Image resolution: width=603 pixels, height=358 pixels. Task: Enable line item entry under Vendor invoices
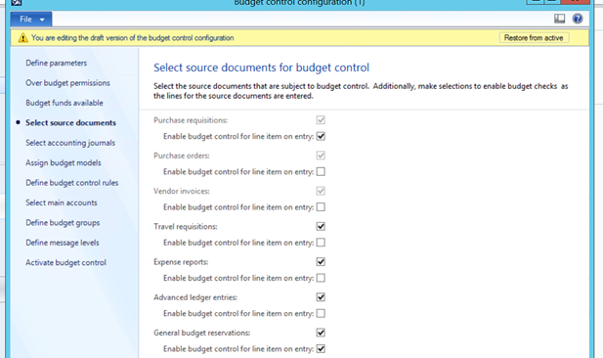point(321,207)
